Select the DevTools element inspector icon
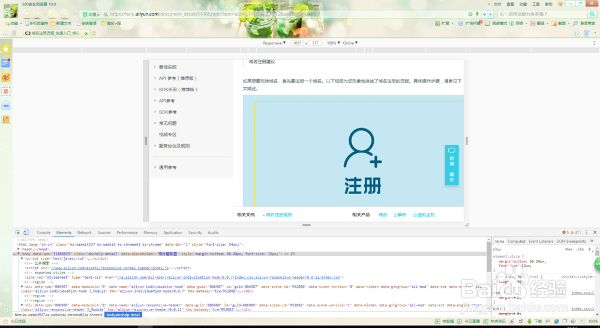Screen dimensions: 600x328 (x=17, y=232)
